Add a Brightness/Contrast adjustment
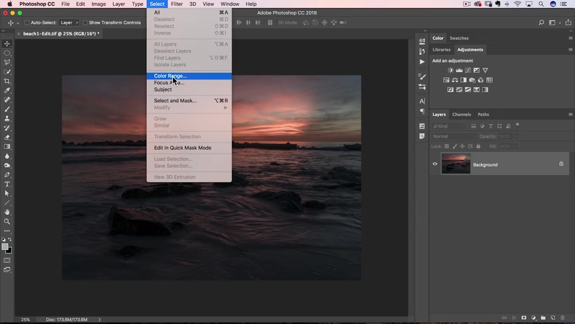The image size is (575, 324). [x=450, y=70]
